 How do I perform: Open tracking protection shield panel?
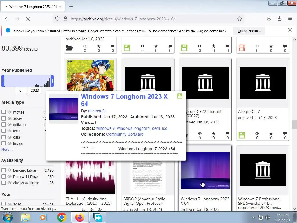[57, 19]
